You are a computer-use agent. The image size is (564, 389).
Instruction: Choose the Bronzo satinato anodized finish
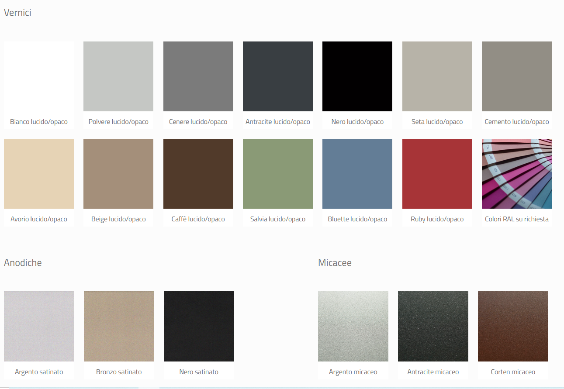click(119, 326)
